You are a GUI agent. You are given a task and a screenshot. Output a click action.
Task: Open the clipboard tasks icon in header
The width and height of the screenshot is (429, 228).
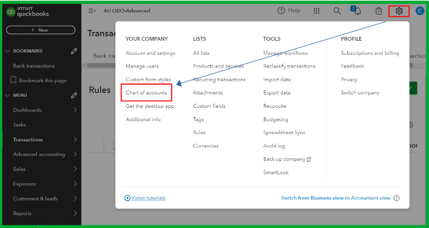379,11
